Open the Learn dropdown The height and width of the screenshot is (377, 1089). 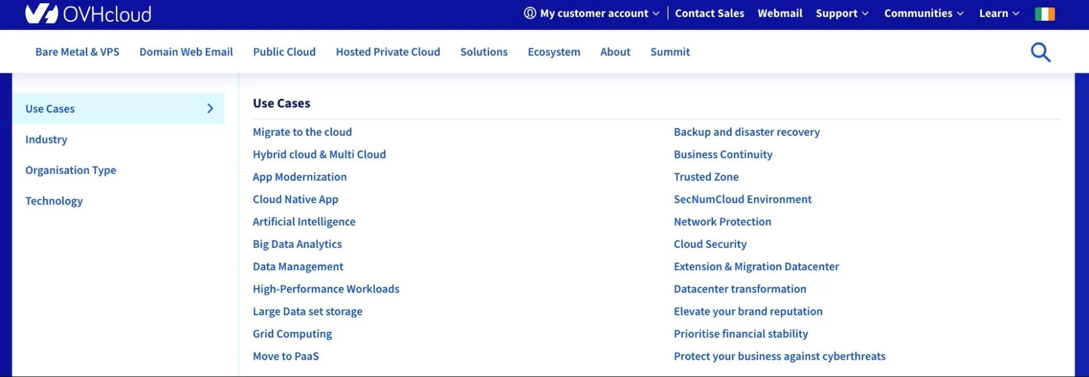click(999, 13)
